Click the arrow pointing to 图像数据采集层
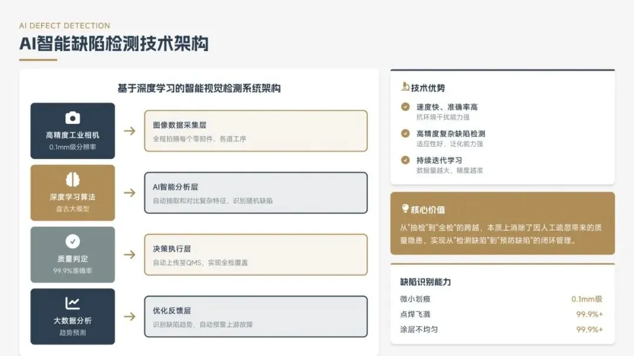The width and height of the screenshot is (634, 356). point(130,130)
